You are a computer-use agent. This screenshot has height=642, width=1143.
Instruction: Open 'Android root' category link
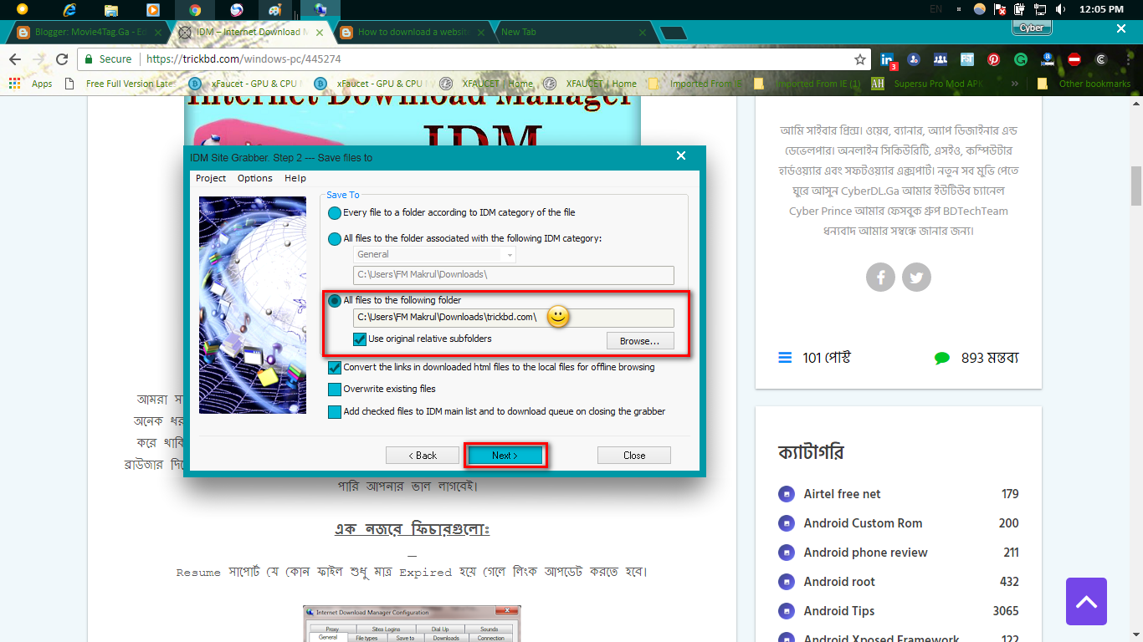[839, 582]
